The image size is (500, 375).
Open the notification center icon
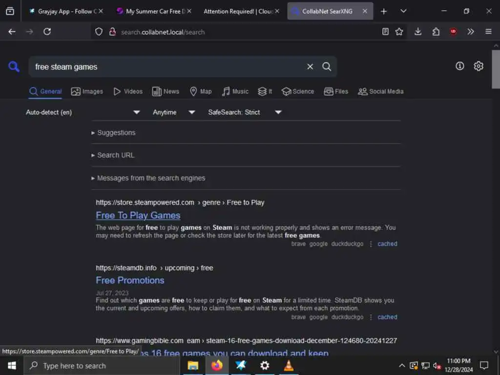click(484, 365)
